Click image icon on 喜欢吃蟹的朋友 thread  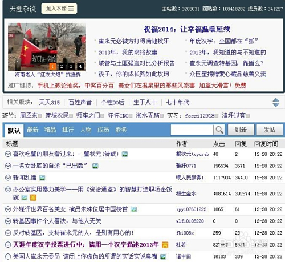coord(125,154)
